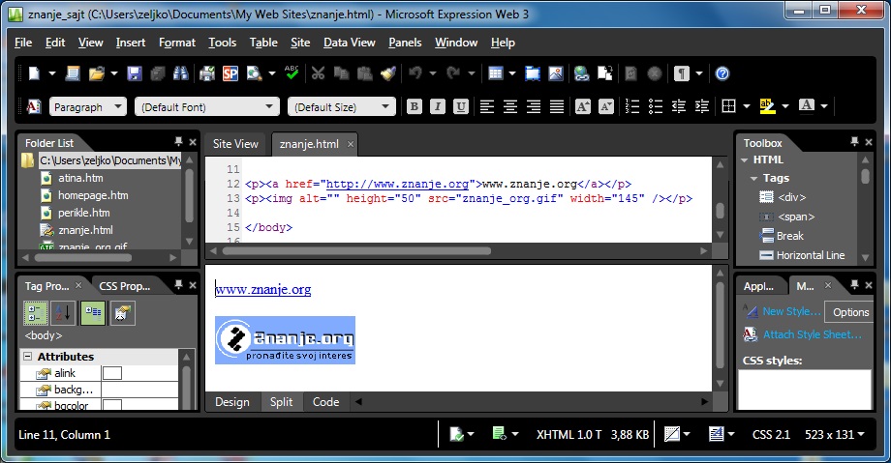
Task: Click the Insert Hyperlink globe icon
Action: (581, 73)
